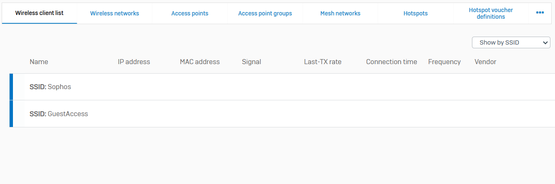Go to Access point groups tab
Screen dimensions: 555x184
click(265, 13)
